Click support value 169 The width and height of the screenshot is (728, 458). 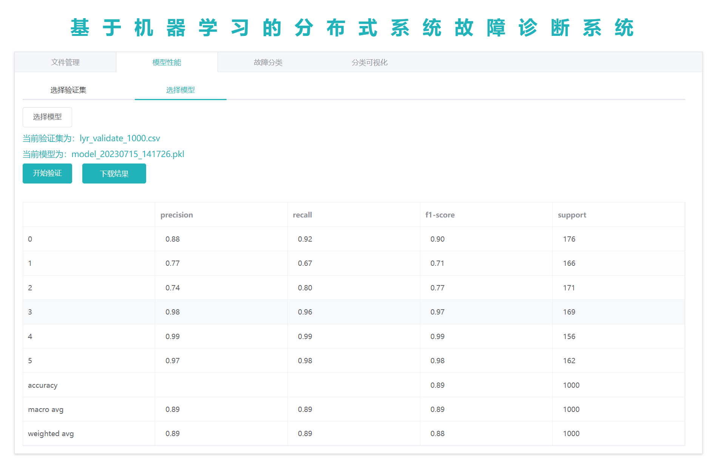point(569,312)
